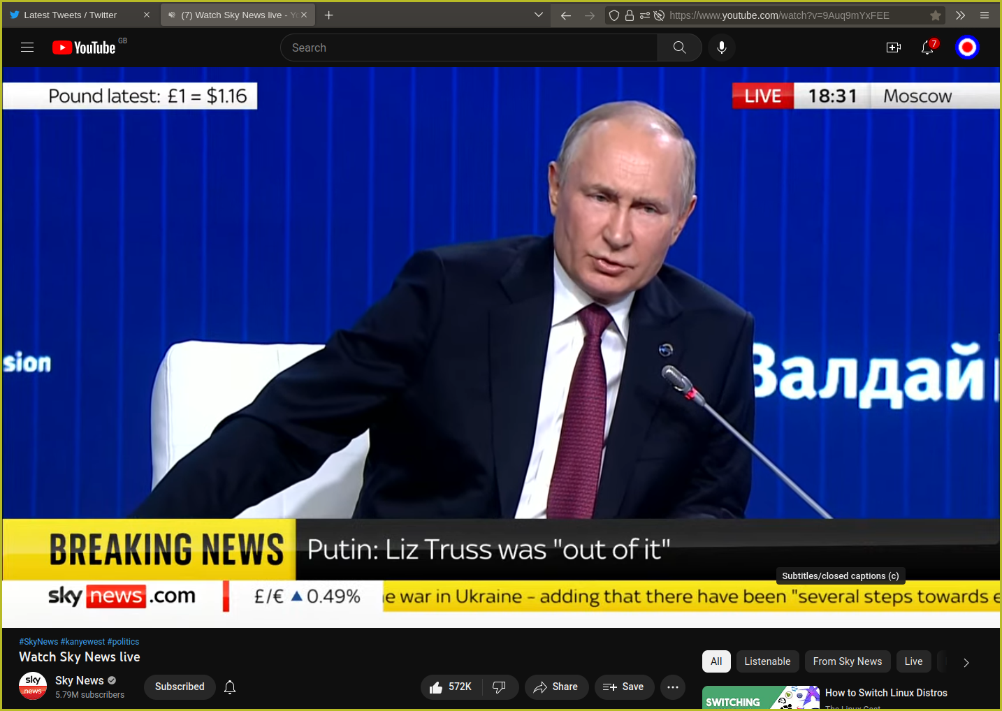Select the From Sky News filter chip

(x=848, y=661)
